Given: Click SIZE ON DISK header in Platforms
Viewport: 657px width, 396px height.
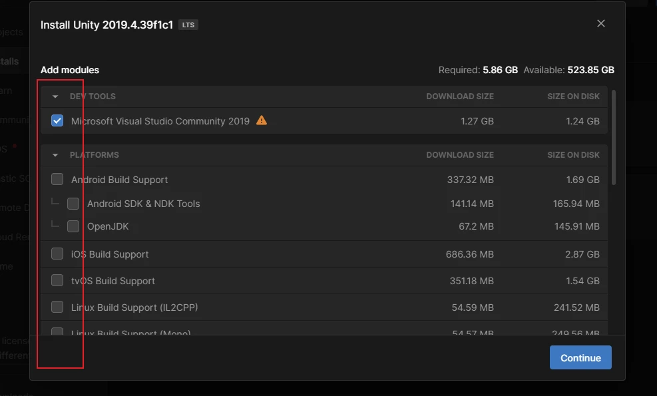Looking at the screenshot, I should point(573,155).
